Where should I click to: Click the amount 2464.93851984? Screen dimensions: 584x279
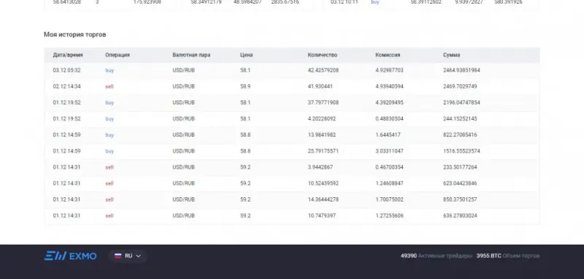461,70
